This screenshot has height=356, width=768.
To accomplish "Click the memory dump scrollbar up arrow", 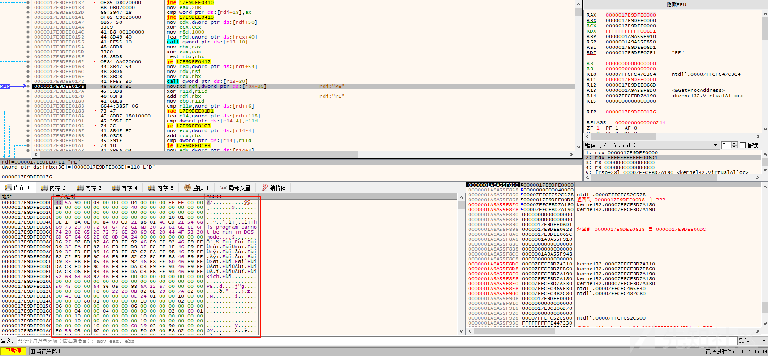I will pyautogui.click(x=461, y=197).
